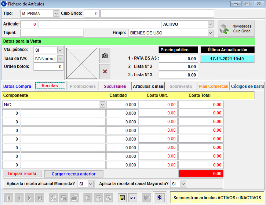Click the exit door icon
This screenshot has width=266, height=205.
click(x=146, y=198)
